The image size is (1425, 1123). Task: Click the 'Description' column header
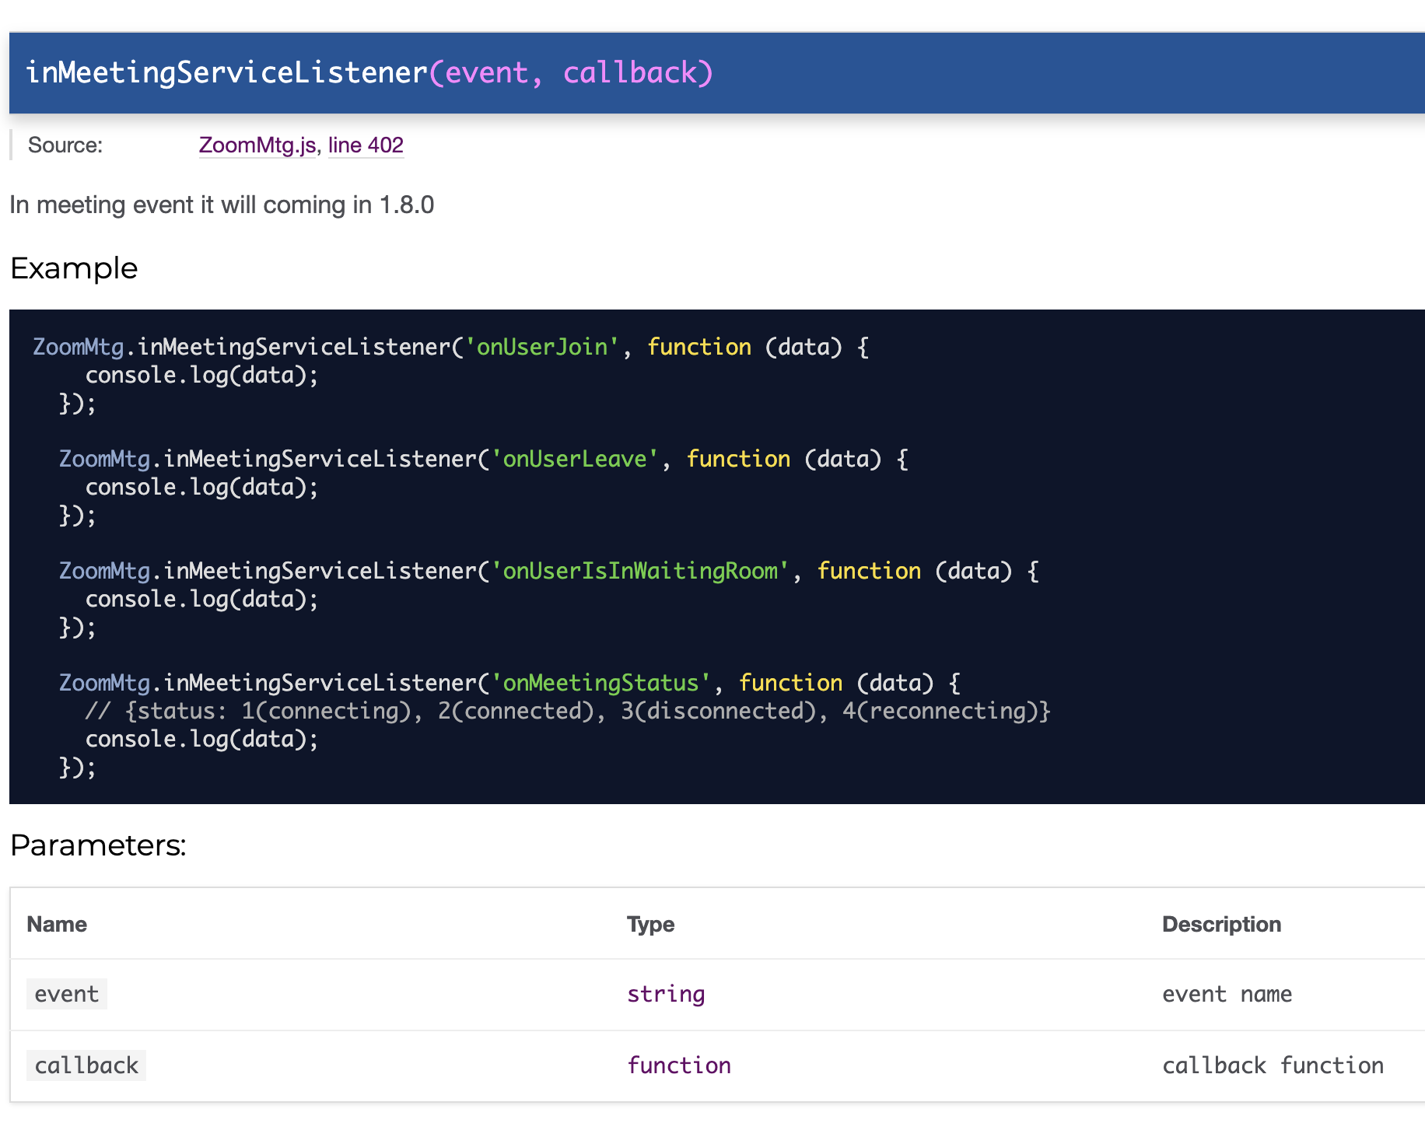[x=1221, y=924]
